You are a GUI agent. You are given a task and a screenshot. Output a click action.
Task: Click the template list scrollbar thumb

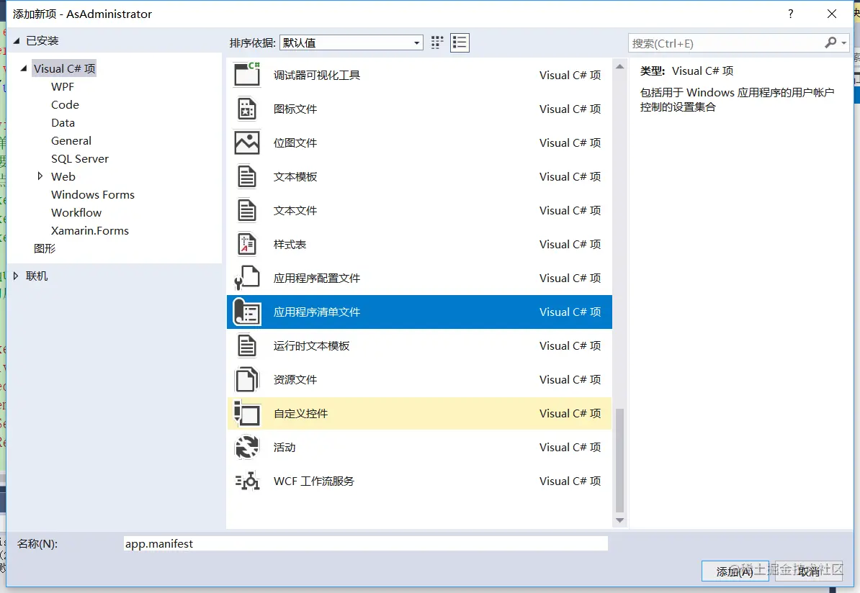(619, 461)
